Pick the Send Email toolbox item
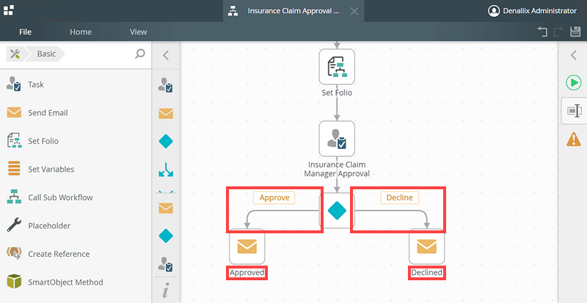The image size is (587, 303). [x=75, y=113]
